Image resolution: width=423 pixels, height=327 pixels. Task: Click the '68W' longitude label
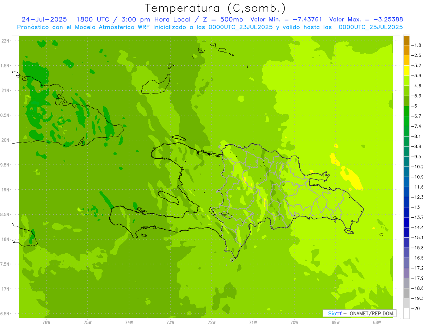(x=377, y=322)
